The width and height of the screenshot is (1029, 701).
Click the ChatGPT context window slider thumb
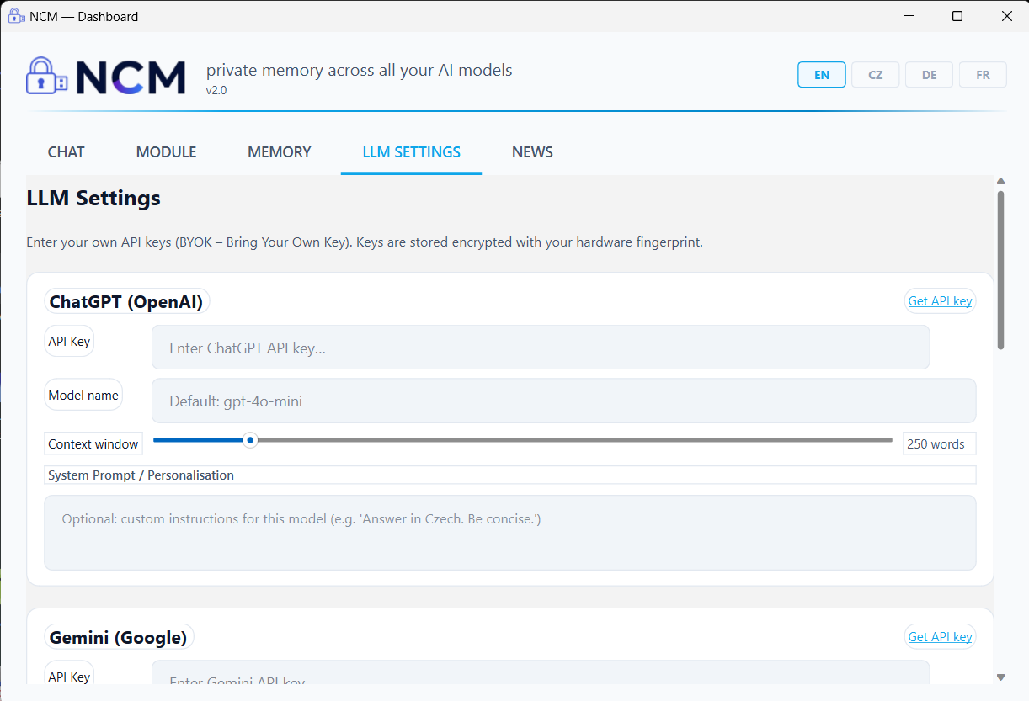(250, 440)
